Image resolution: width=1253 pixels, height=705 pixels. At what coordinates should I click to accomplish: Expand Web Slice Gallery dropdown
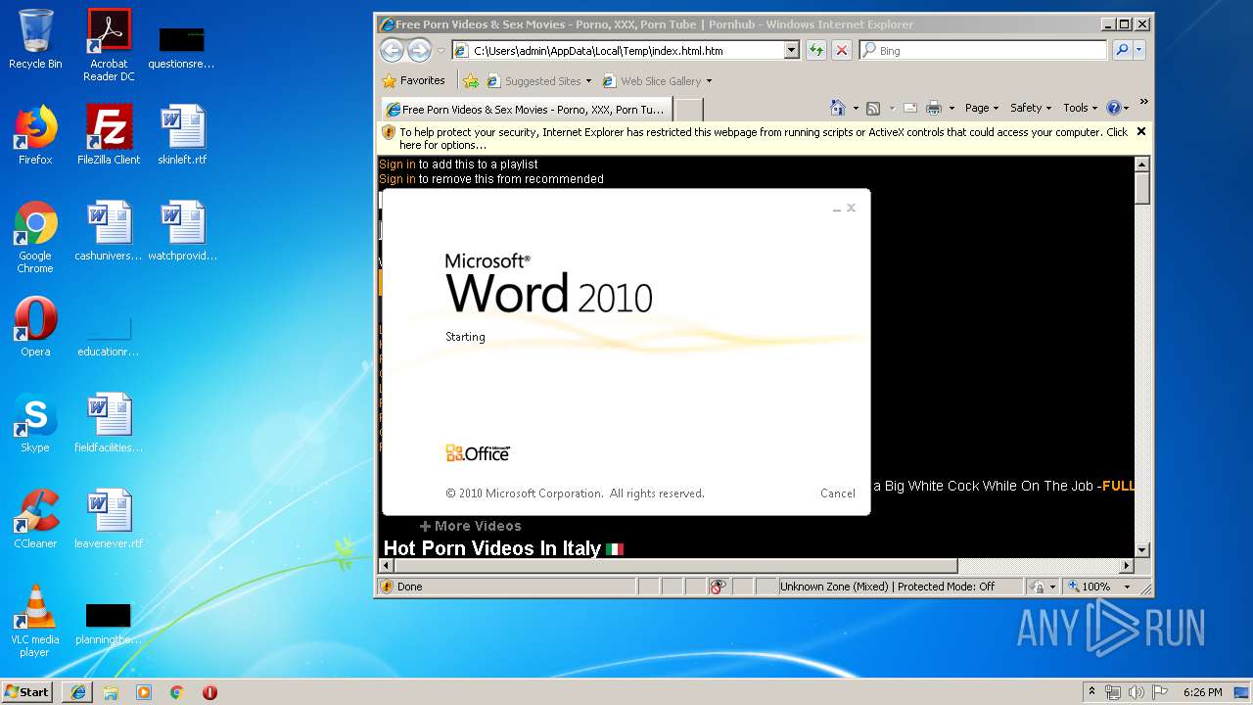709,81
